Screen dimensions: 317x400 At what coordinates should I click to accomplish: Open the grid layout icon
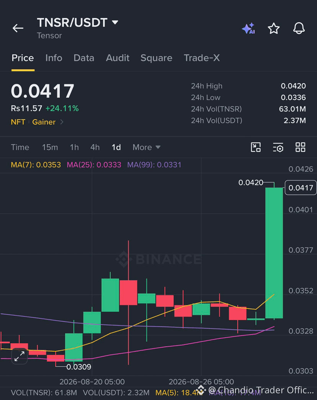tap(300, 147)
